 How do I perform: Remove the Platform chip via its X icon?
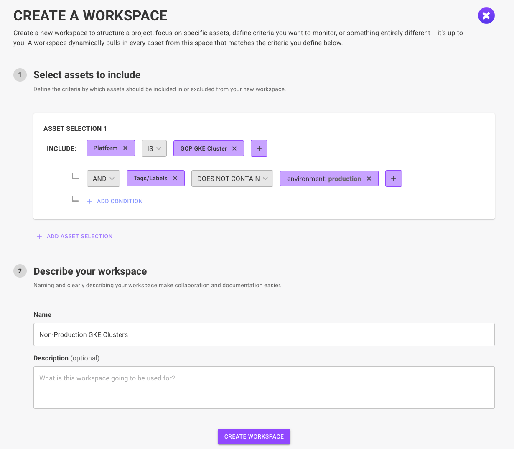click(125, 148)
